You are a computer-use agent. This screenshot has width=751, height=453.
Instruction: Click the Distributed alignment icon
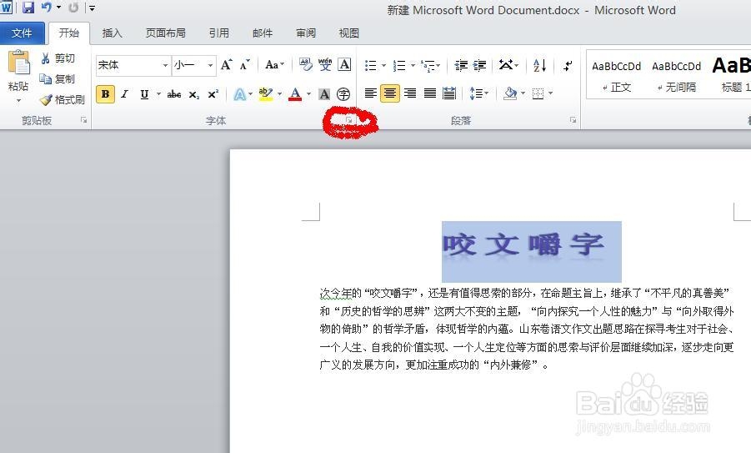pos(449,93)
